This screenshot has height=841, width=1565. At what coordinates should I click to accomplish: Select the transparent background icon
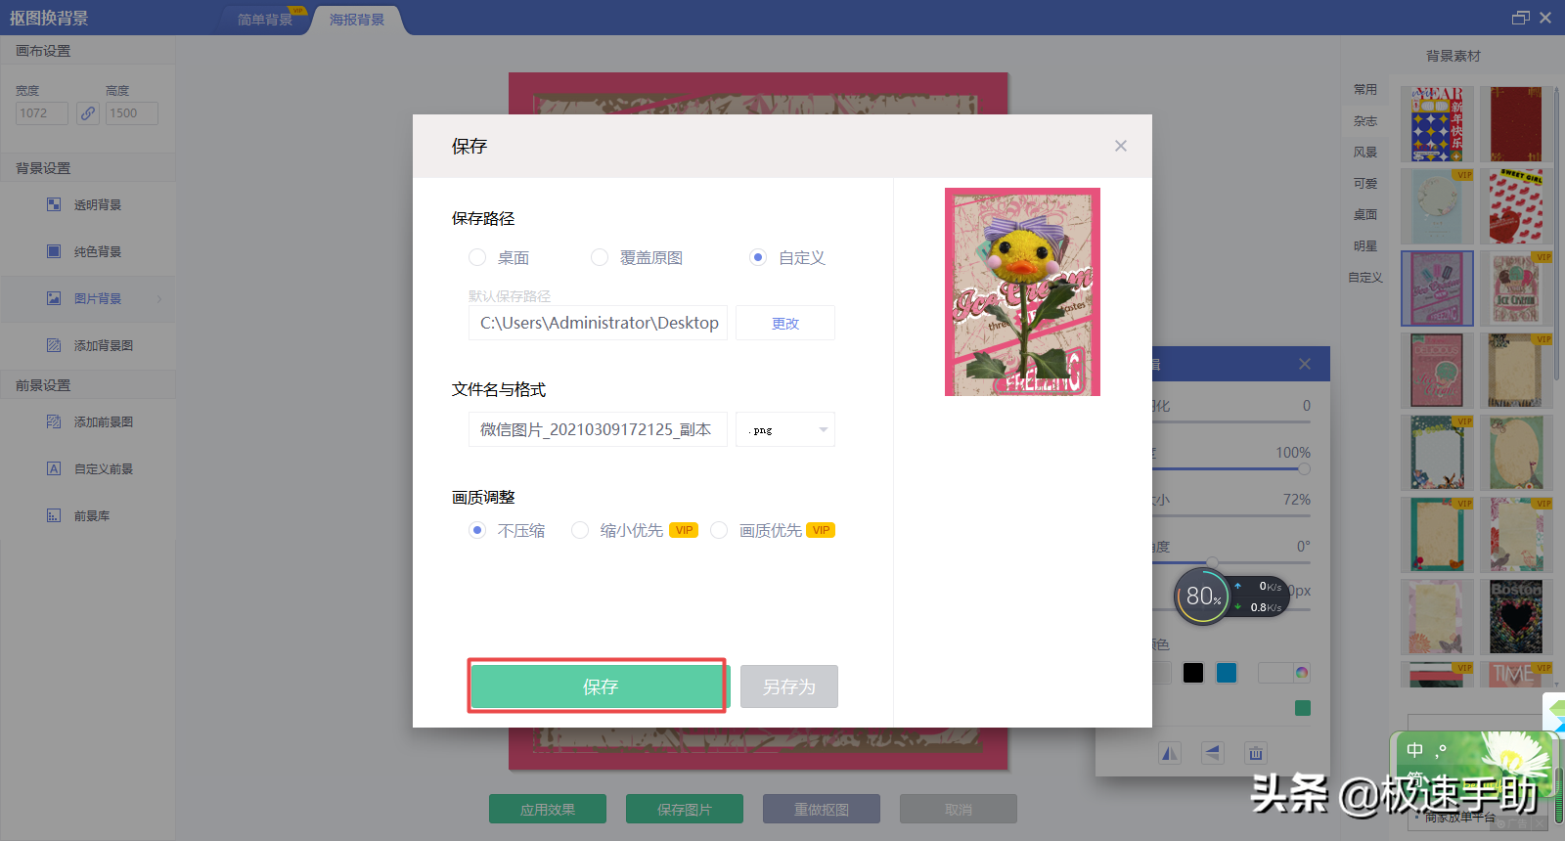(54, 204)
